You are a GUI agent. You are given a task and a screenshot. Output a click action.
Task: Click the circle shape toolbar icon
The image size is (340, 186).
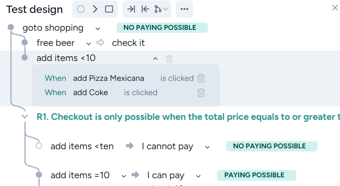tap(81, 9)
